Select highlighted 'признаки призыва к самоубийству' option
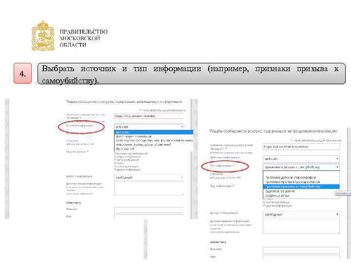 pos(301,187)
